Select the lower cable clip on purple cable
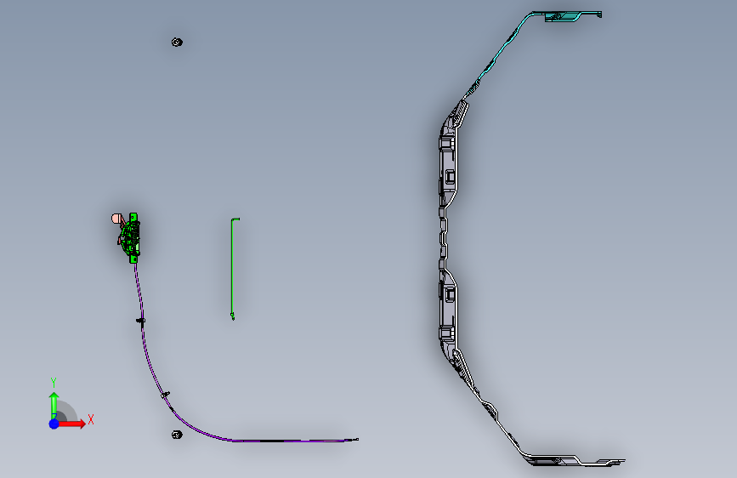Viewport: 737px width, 478px height. pyautogui.click(x=165, y=395)
